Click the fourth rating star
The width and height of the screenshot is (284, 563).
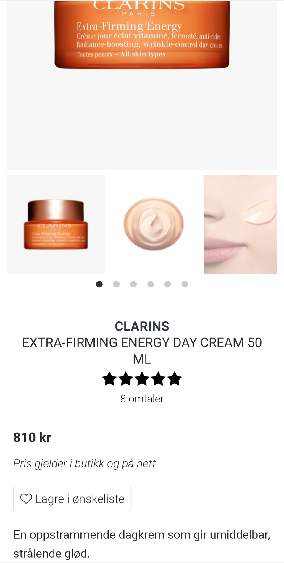pyautogui.click(x=158, y=379)
